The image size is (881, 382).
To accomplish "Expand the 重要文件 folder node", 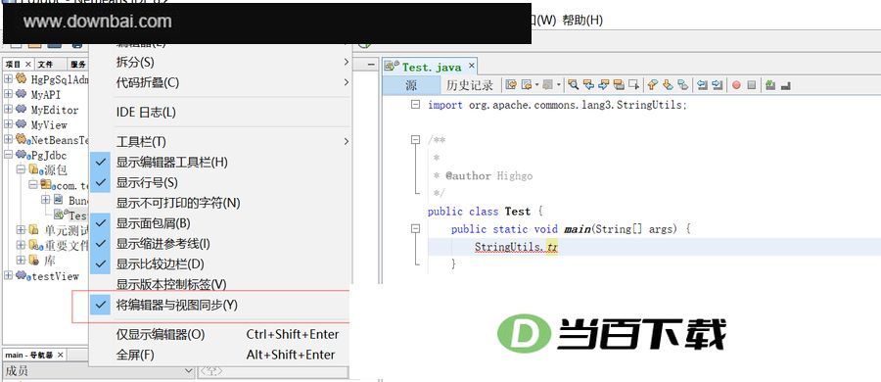I will tap(21, 245).
